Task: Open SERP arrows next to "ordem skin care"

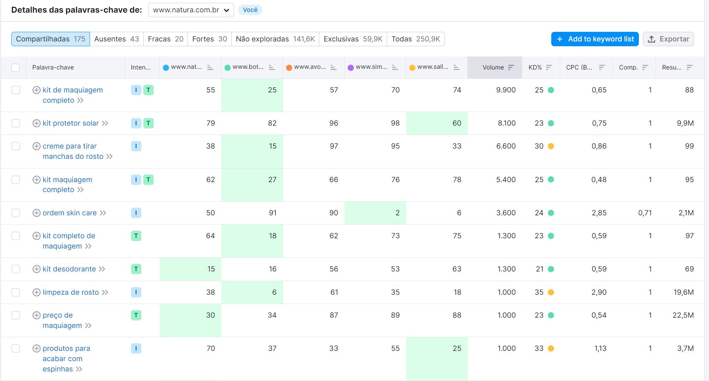Action: 103,213
